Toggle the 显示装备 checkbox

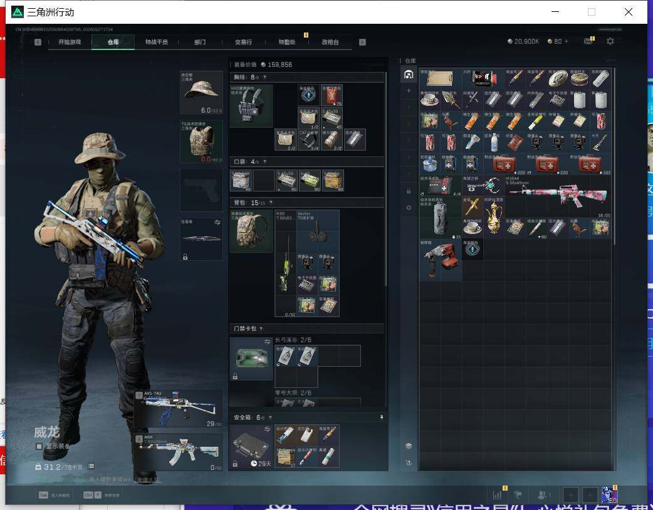(x=39, y=446)
